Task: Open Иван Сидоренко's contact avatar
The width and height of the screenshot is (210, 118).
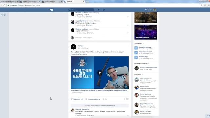Action: point(136,80)
